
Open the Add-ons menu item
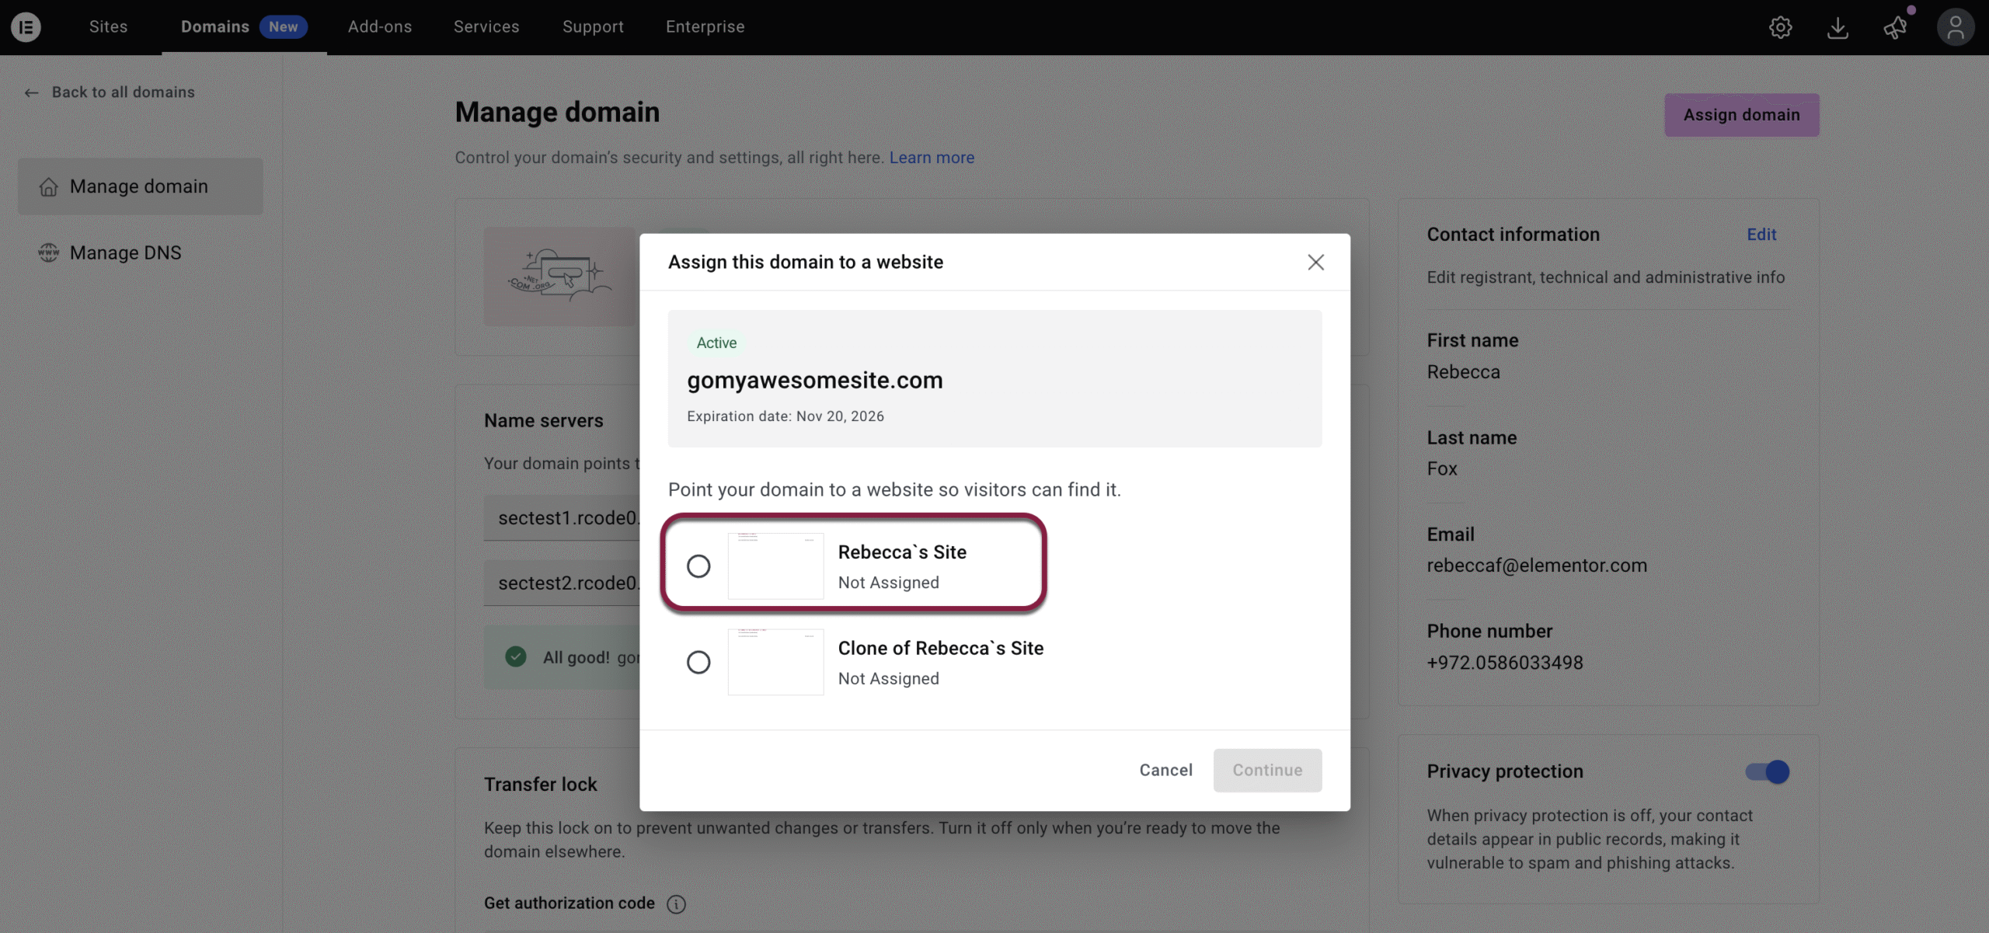[x=380, y=27]
